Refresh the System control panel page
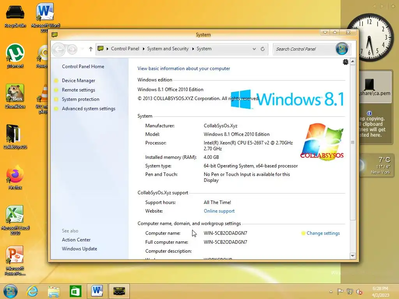 point(263,49)
